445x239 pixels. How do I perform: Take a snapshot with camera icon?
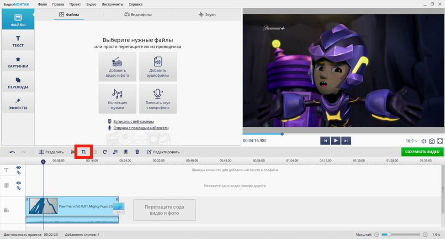click(x=432, y=141)
